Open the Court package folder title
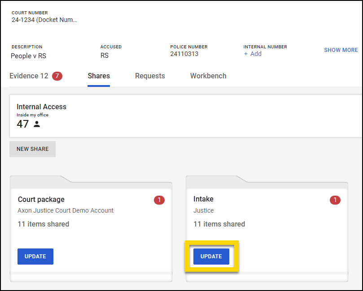The height and width of the screenshot is (291, 363). tap(41, 199)
